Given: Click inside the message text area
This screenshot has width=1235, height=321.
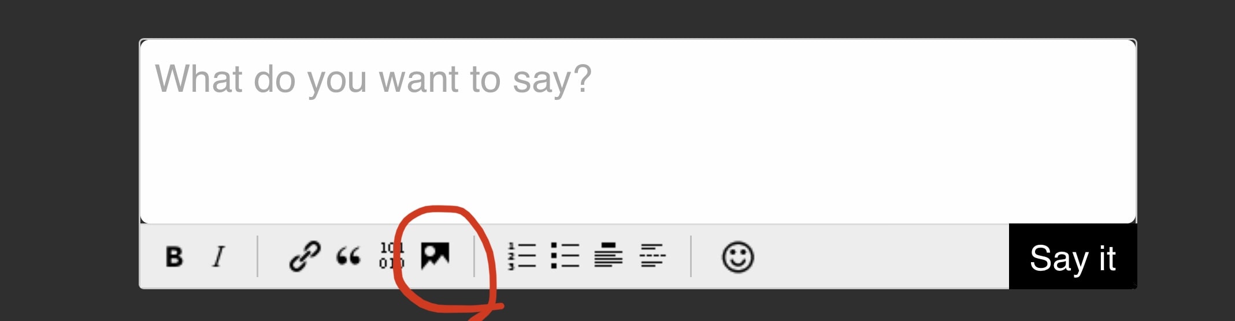Looking at the screenshot, I should [x=638, y=131].
